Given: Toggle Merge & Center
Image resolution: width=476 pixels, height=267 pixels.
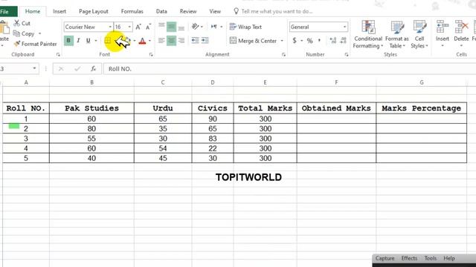Looking at the screenshot, I should pyautogui.click(x=253, y=41).
